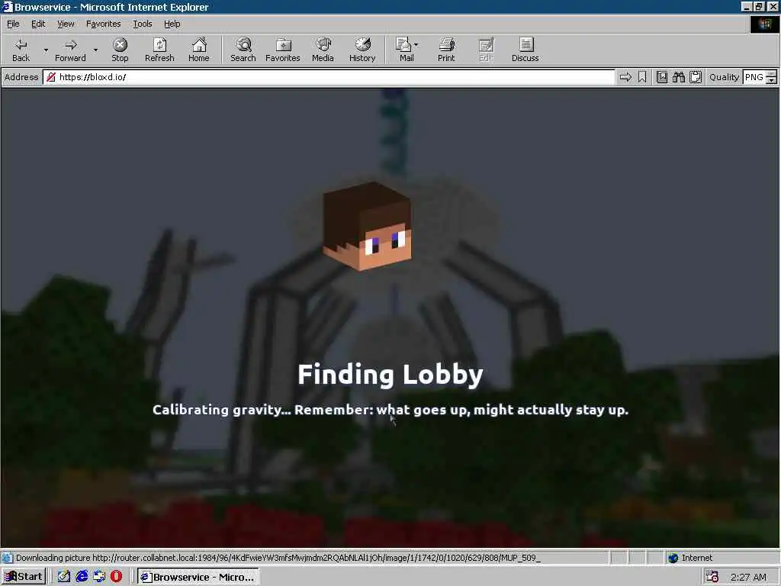Open the Favorites menu

pos(103,24)
